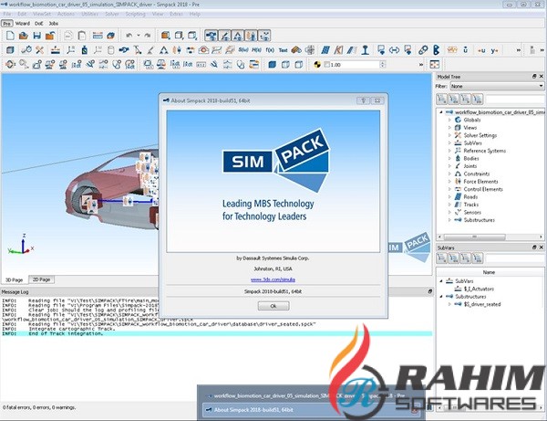Collapse the workflow_biomotion root tree node
The height and width of the screenshot is (421, 547).
441,112
